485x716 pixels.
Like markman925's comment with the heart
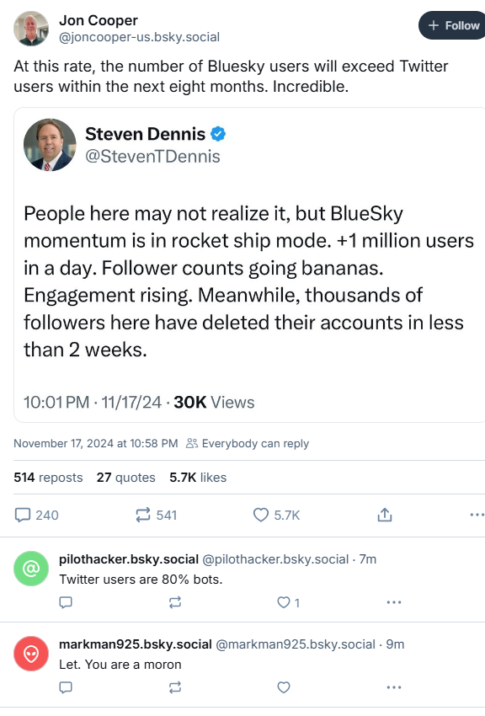[x=284, y=687]
